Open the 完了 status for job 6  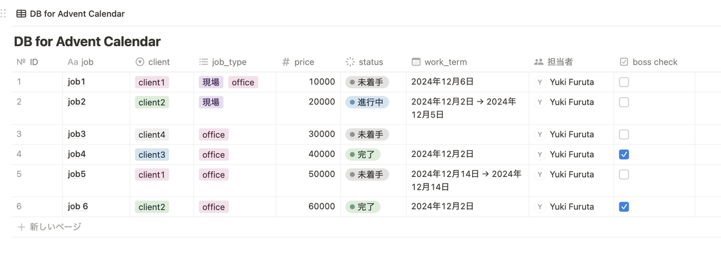363,207
